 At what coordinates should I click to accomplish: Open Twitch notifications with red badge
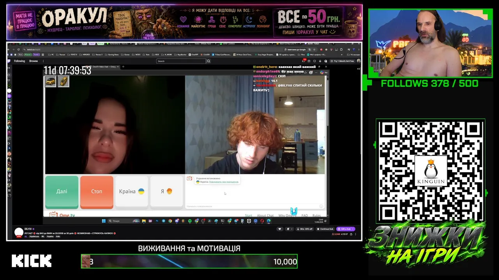(x=304, y=61)
